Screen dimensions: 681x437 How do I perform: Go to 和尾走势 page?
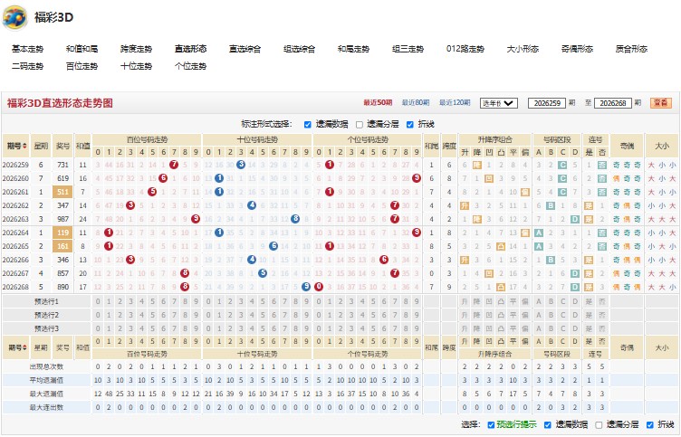click(353, 49)
